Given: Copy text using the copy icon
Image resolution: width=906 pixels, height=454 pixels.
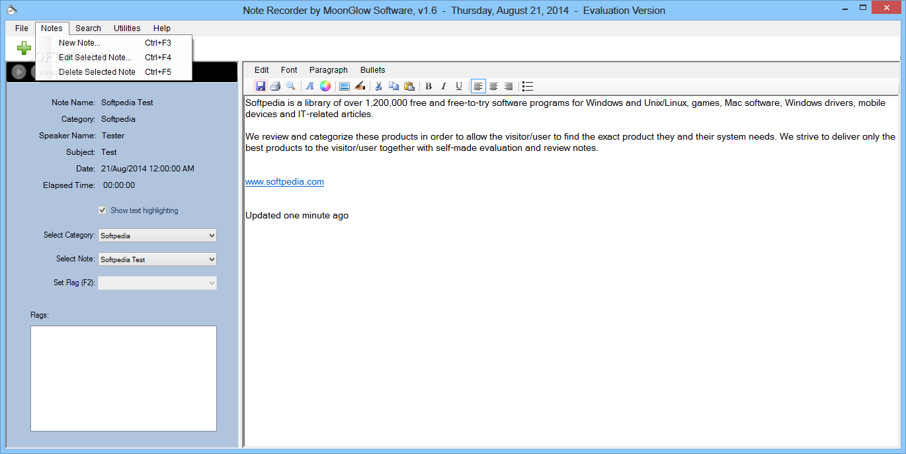Looking at the screenshot, I should coord(394,86).
